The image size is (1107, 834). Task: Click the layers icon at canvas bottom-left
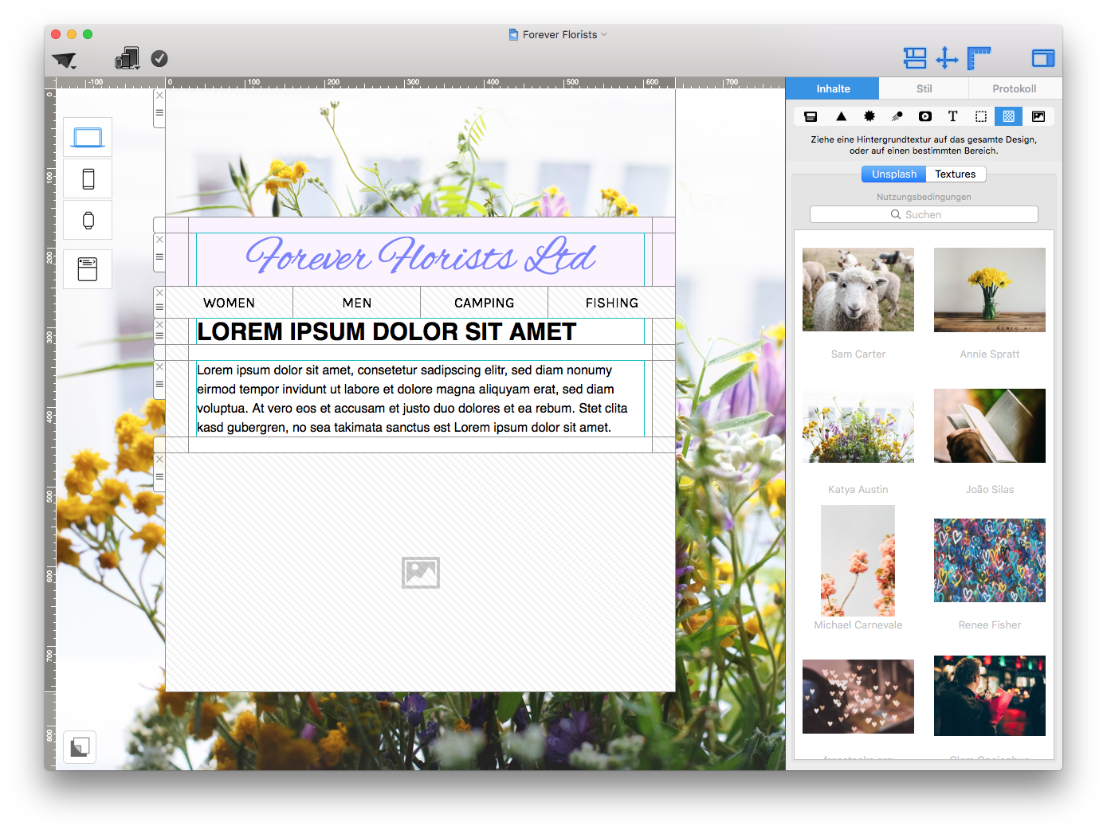pos(80,747)
